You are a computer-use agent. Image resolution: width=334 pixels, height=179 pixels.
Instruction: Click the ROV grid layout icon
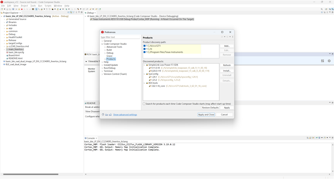322,61
